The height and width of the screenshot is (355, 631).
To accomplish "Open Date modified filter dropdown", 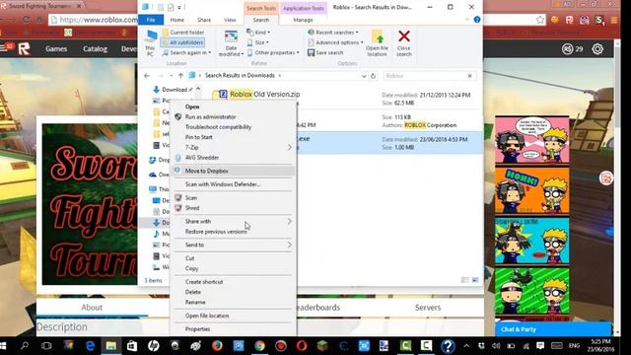I will pos(231,43).
